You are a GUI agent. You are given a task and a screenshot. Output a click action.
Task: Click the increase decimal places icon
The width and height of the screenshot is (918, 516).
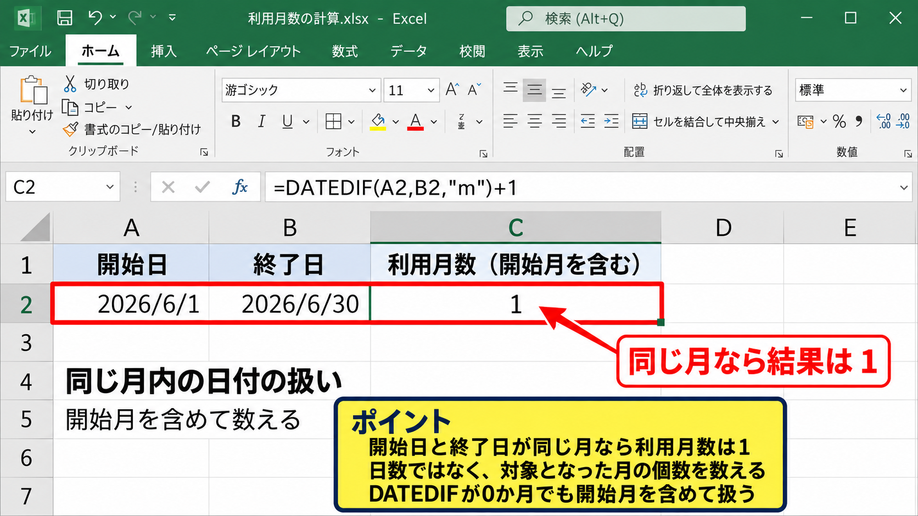point(883,121)
